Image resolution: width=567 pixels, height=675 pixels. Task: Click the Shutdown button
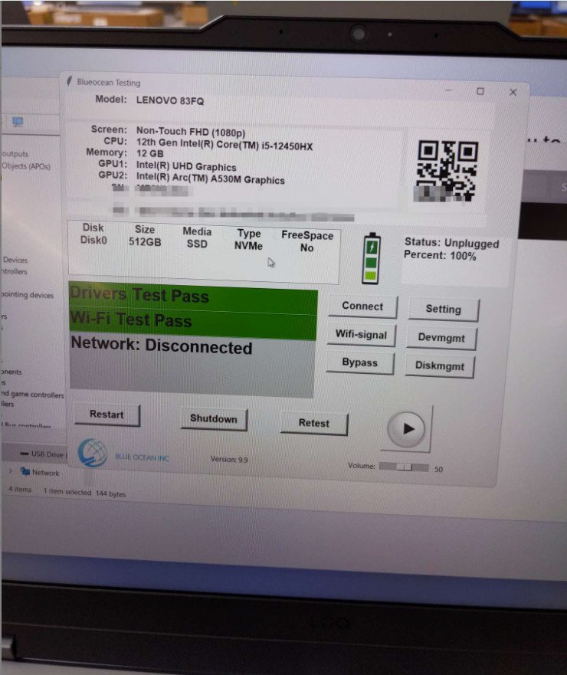(x=214, y=419)
